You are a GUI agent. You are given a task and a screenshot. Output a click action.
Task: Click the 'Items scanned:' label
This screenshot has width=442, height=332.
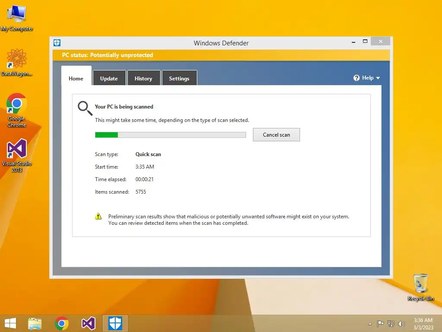tap(112, 192)
